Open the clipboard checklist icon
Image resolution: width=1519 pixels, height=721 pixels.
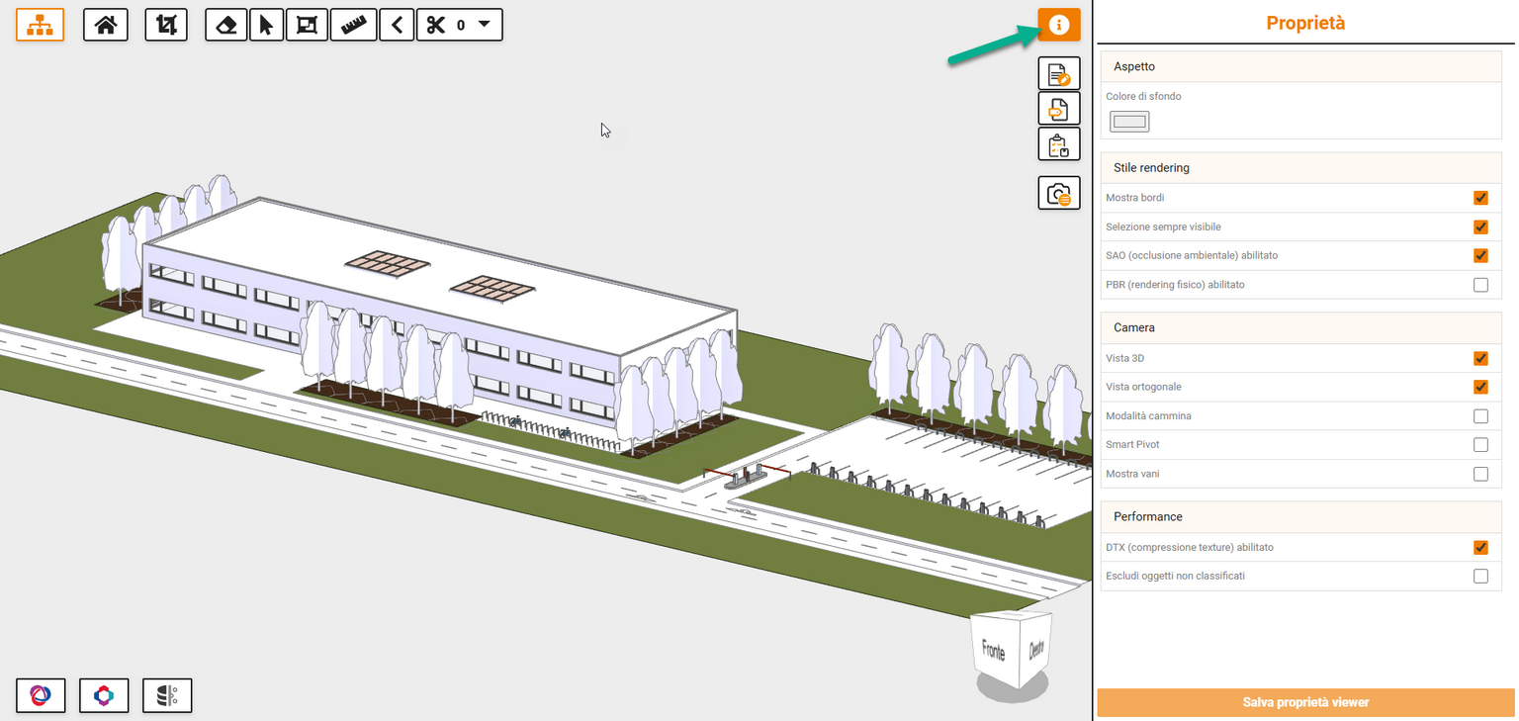click(1059, 144)
